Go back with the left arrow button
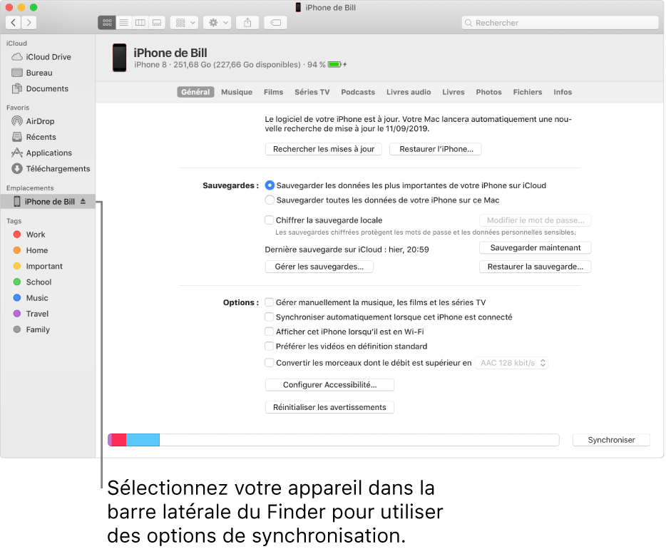The width and height of the screenshot is (666, 554). [14, 23]
